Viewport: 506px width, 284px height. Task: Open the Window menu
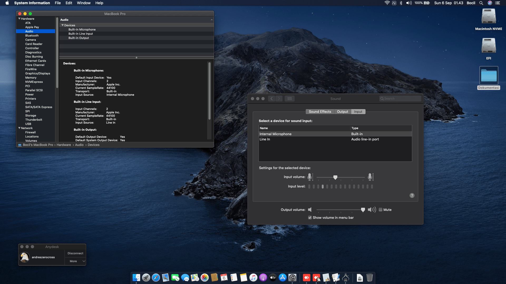(84, 3)
